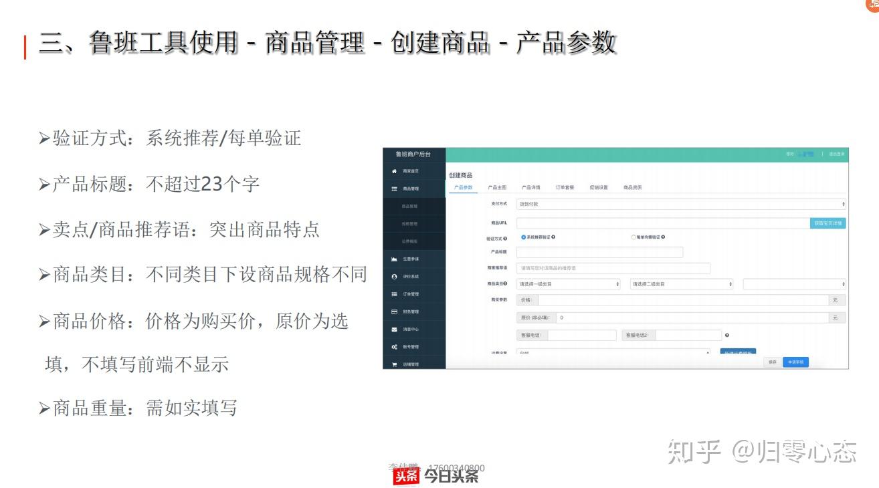Click the envelope icon beside 消息中心
The width and height of the screenshot is (879, 488).
pos(395,329)
